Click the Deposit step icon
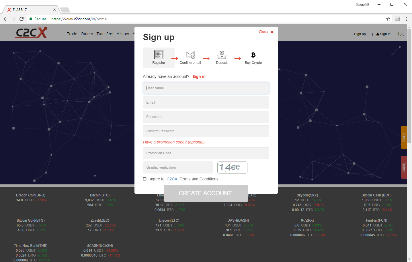Image resolution: width=412 pixels, height=262 pixels. (222, 55)
